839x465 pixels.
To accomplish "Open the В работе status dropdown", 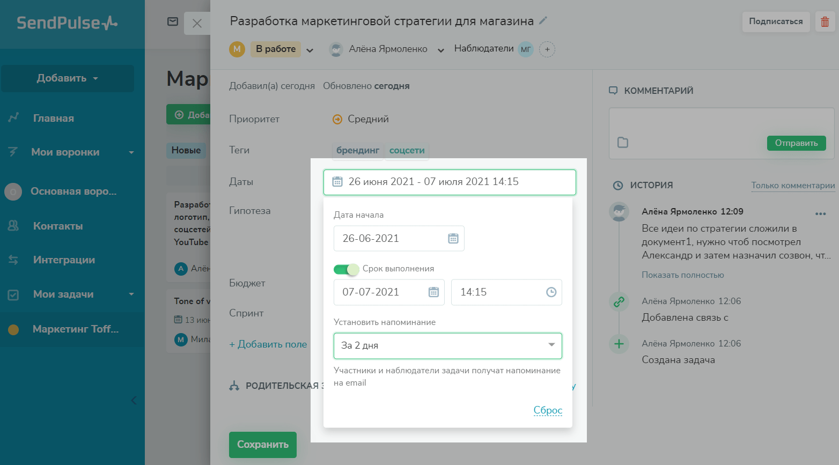I will pyautogui.click(x=310, y=50).
